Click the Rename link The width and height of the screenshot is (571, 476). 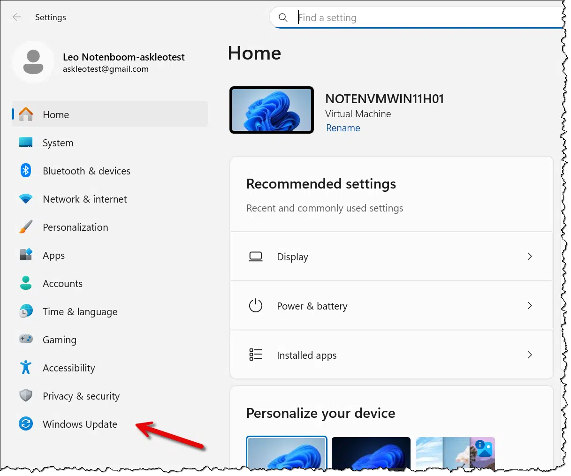[x=343, y=128]
